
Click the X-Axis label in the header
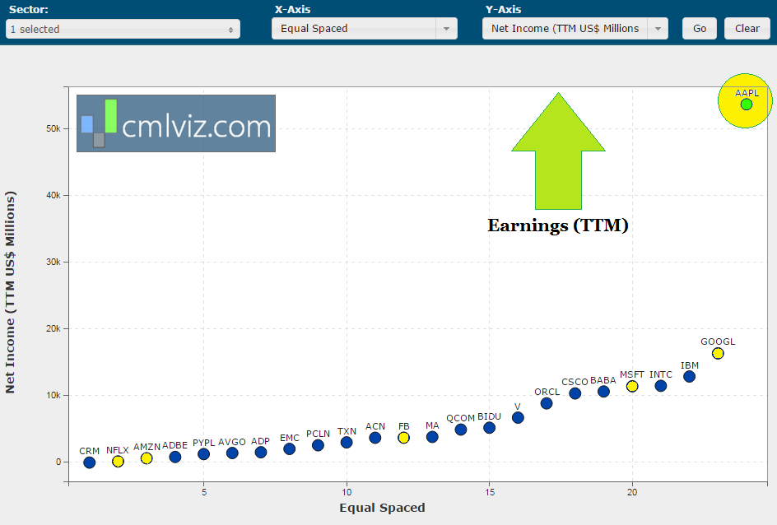pos(292,9)
